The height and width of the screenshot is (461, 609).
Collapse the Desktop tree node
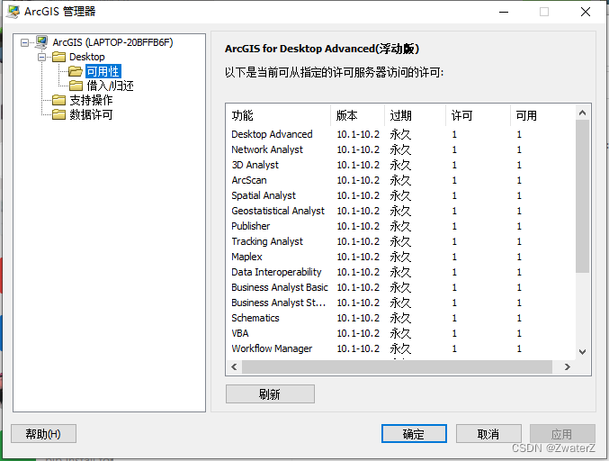pos(41,57)
